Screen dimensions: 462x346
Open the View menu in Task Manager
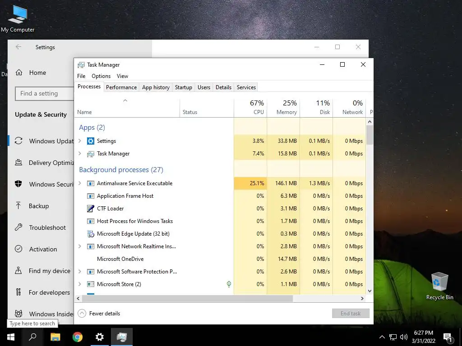(122, 76)
